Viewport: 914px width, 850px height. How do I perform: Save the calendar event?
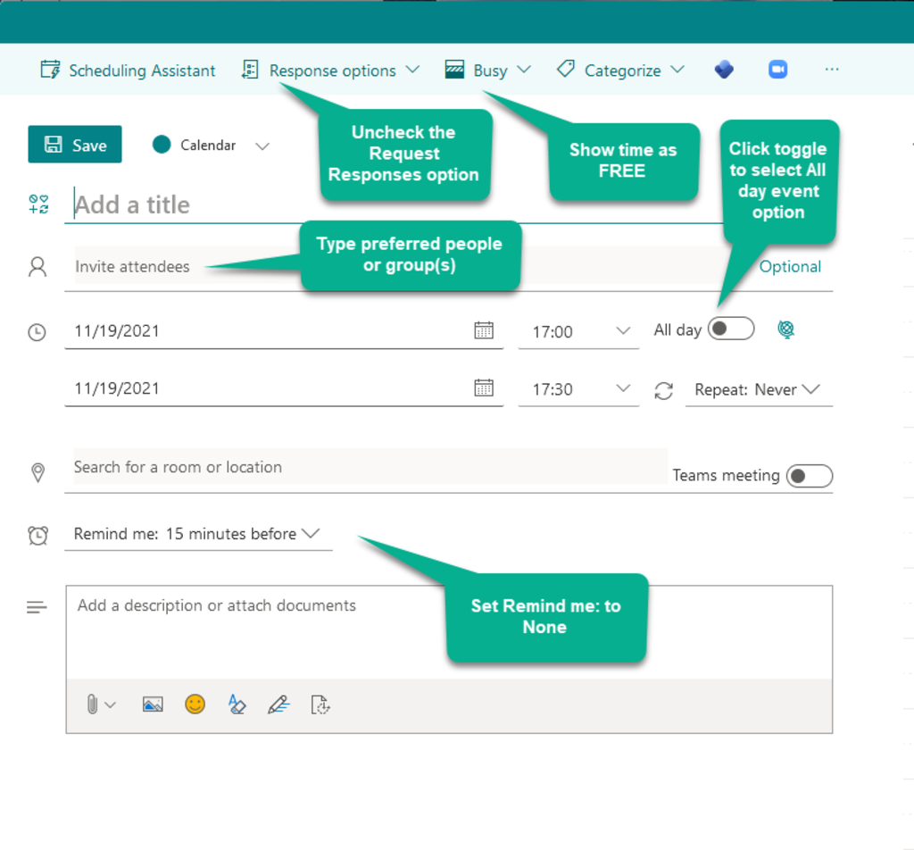pos(75,144)
